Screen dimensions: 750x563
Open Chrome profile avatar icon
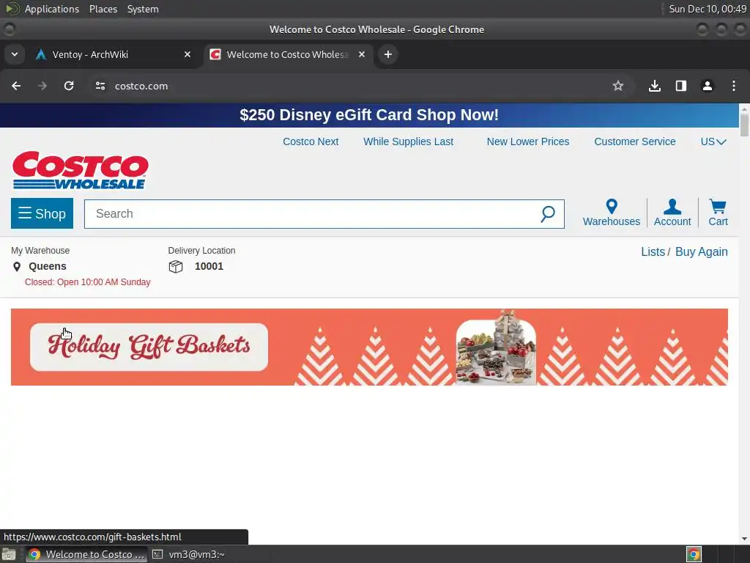pyautogui.click(x=708, y=86)
